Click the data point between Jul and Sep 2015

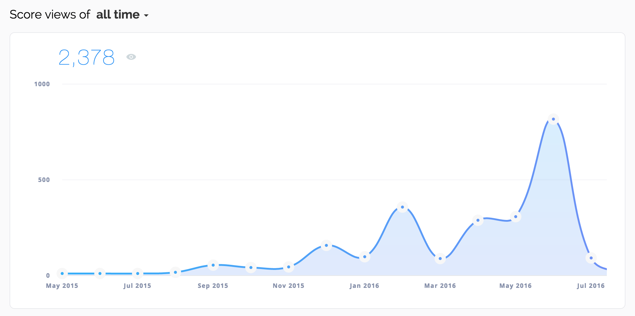pos(176,272)
